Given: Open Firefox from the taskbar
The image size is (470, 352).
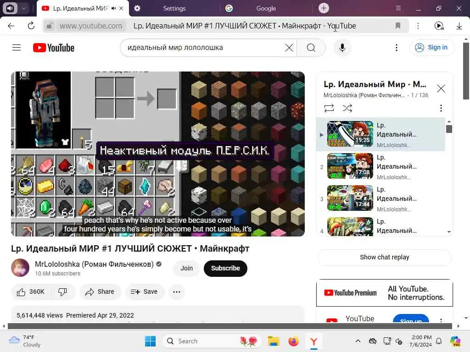Looking at the screenshot, I should pos(293,341).
